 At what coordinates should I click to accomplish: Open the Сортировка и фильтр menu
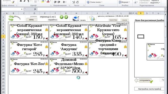point(144,2)
